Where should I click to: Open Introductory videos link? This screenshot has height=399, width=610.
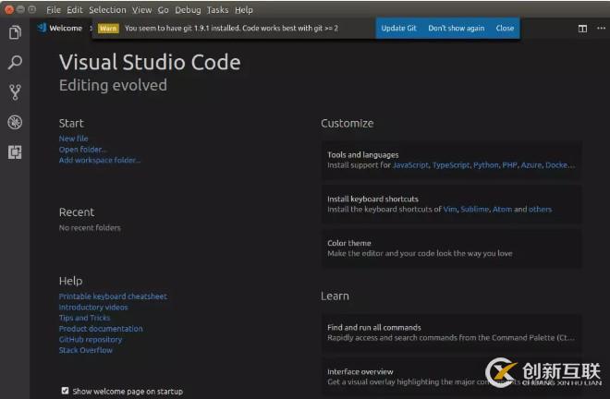(93, 308)
